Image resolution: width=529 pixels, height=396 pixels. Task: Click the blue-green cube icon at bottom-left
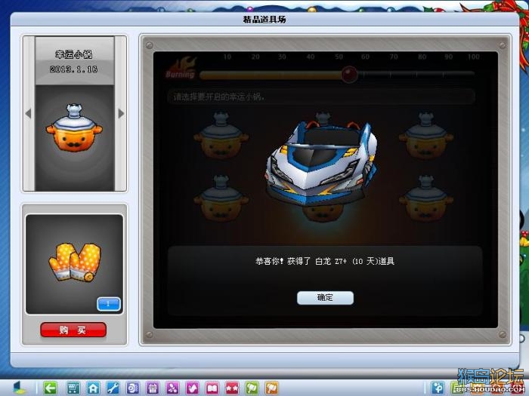click(19, 388)
